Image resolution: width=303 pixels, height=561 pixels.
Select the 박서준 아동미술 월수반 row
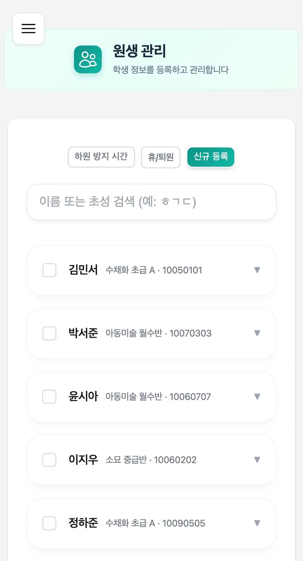[x=158, y=333]
